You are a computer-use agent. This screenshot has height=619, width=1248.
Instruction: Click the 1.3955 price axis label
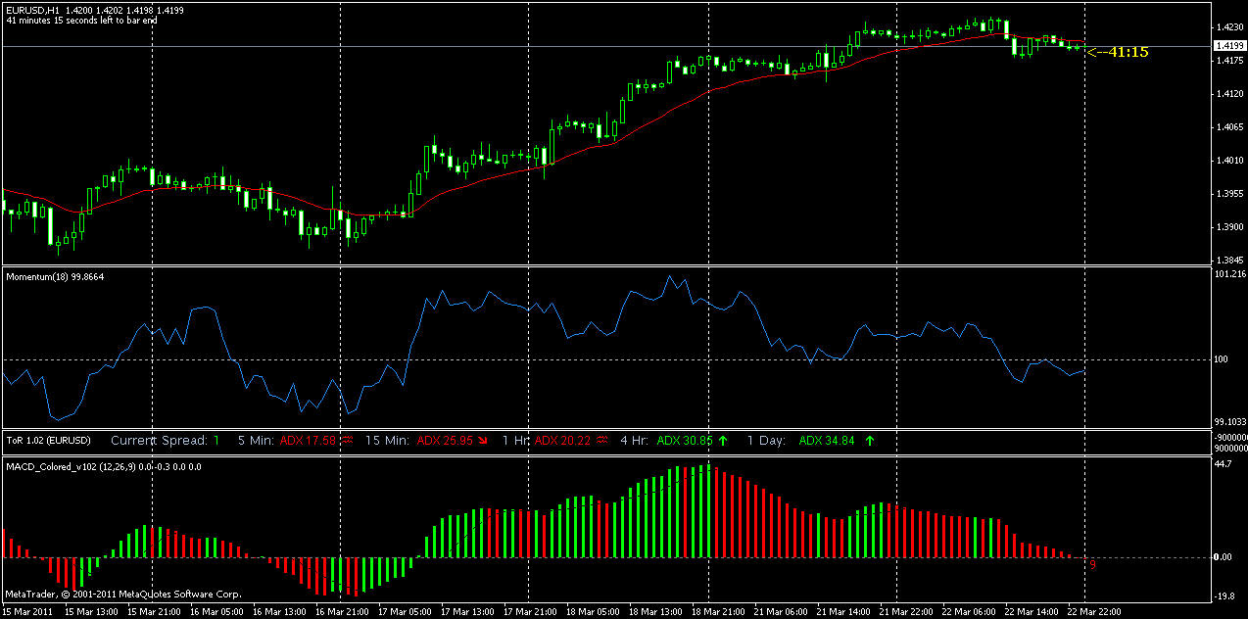click(1228, 194)
